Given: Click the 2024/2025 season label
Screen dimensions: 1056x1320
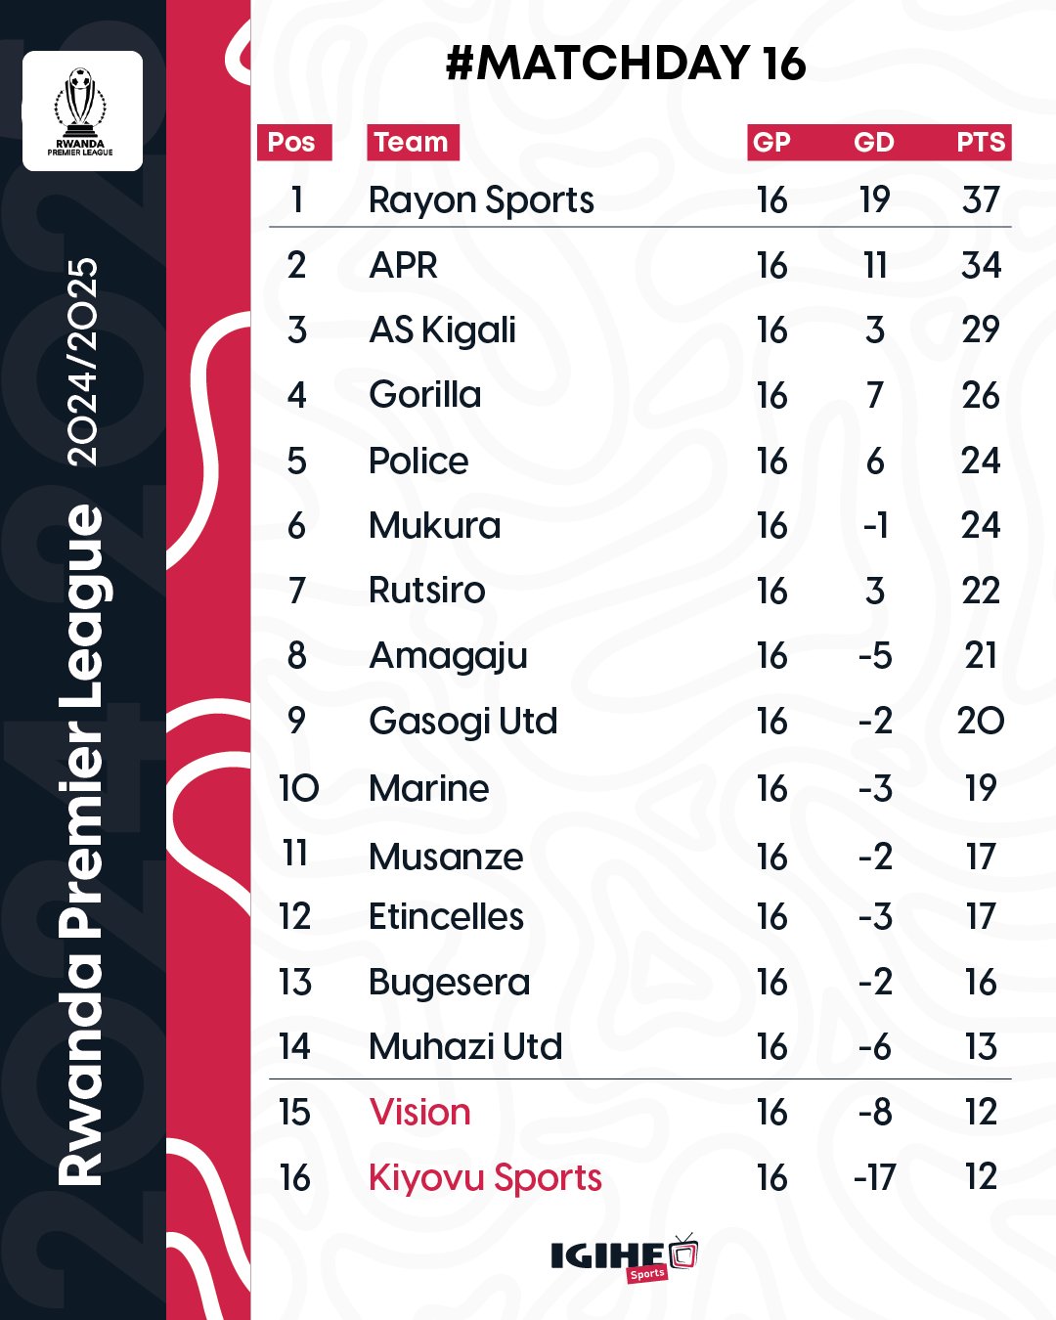Looking at the screenshot, I should pyautogui.click(x=84, y=362).
